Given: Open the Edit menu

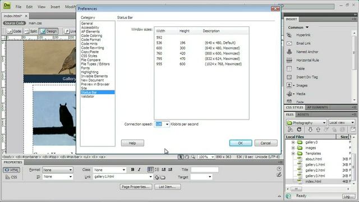Looking at the screenshot, I should point(29,7).
